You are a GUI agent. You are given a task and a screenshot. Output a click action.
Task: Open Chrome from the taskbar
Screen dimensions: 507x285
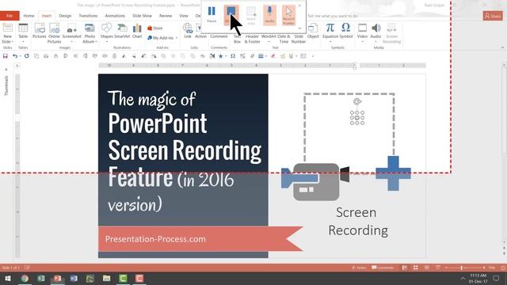click(25, 278)
